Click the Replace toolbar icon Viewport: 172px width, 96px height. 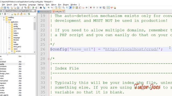click(44, 8)
